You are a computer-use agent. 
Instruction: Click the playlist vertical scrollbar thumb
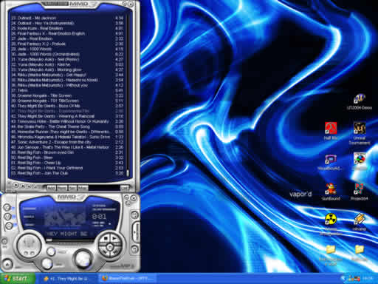pyautogui.click(x=128, y=173)
